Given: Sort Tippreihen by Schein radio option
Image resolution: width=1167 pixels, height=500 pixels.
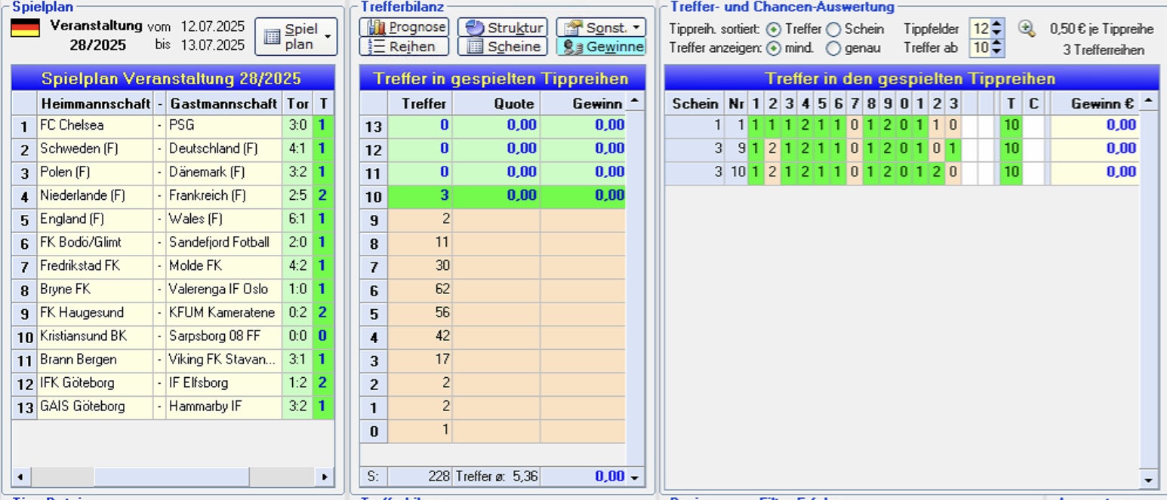Looking at the screenshot, I should click(833, 29).
